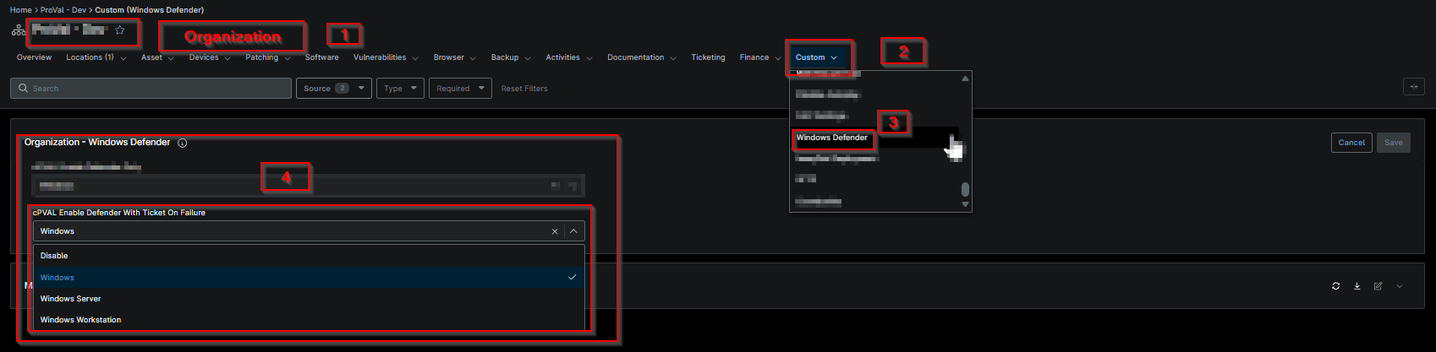Expand the Activities menu

[x=569, y=57]
